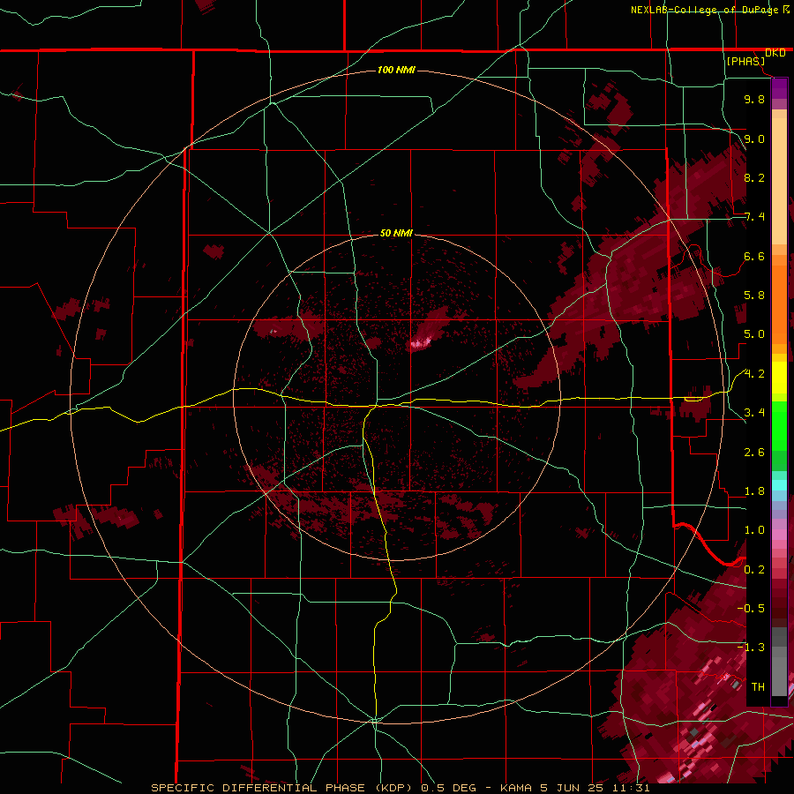This screenshot has height=794, width=794.
Task: Click the radar site at the range rings' center
Action: pos(397,397)
